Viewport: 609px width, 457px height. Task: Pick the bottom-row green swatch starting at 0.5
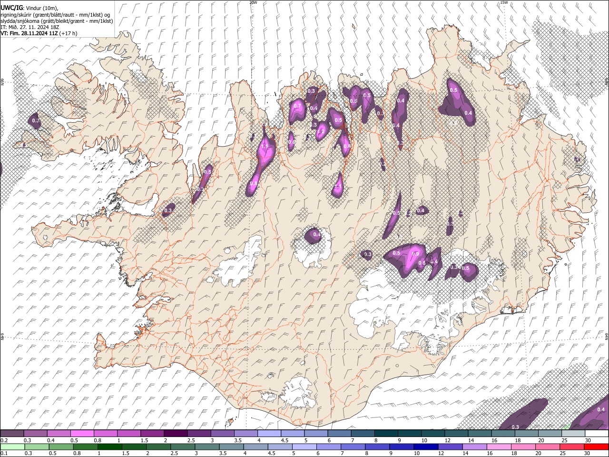click(x=60, y=447)
